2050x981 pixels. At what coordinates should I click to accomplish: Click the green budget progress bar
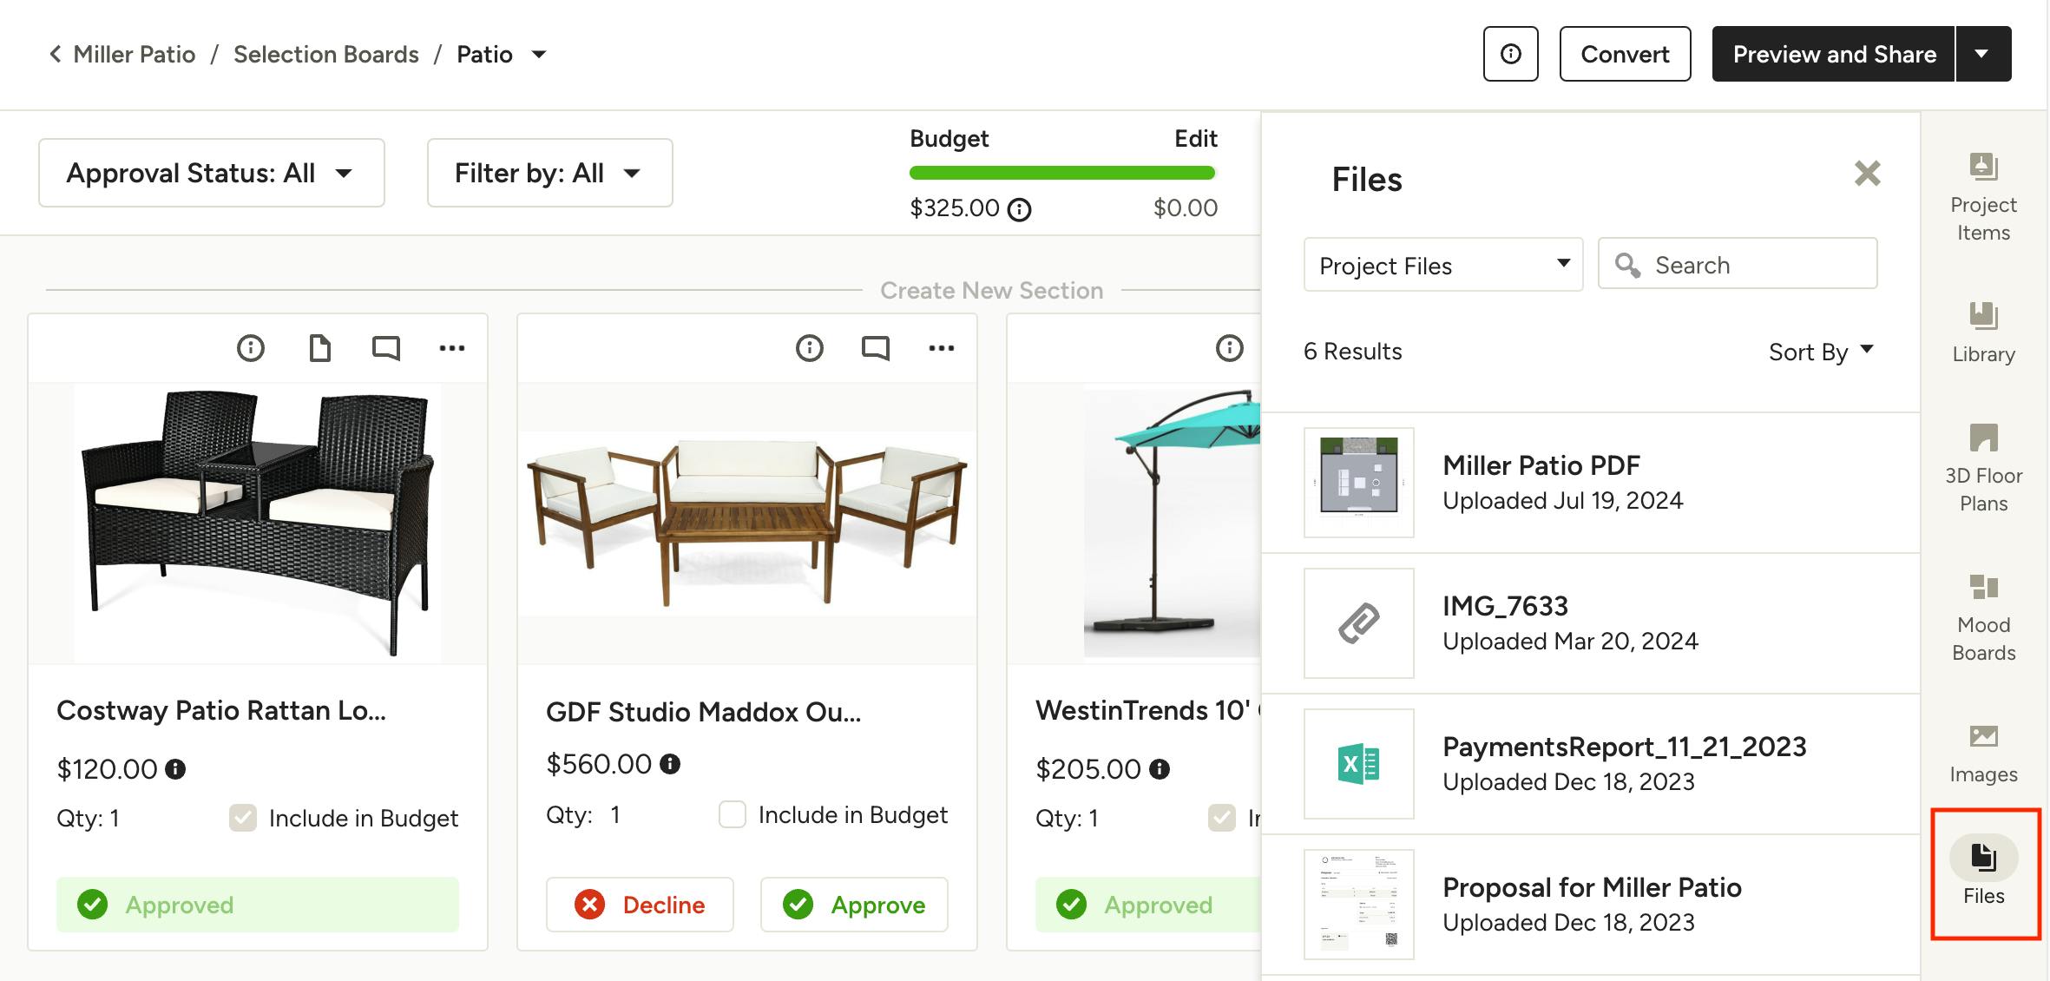(x=1062, y=173)
